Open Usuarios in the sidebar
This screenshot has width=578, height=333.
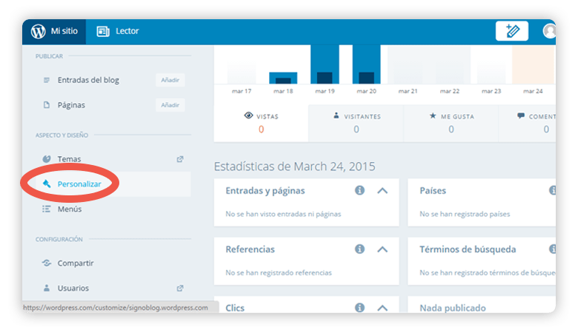click(x=73, y=288)
